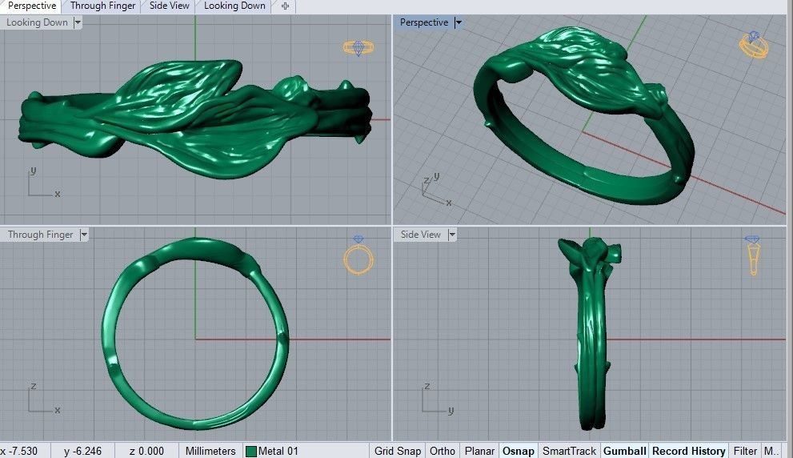Open the Through Finger viewport tab
The image size is (793, 458).
[102, 6]
